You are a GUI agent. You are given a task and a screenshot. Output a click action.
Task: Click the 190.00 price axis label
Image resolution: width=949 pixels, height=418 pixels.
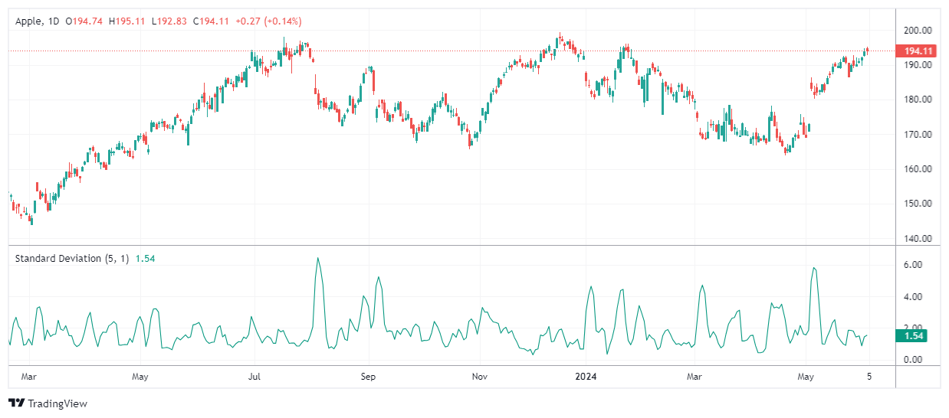point(918,65)
